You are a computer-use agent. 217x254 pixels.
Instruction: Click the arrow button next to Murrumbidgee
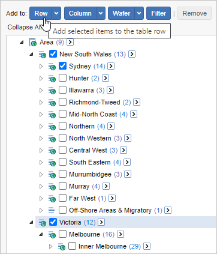click(128, 174)
